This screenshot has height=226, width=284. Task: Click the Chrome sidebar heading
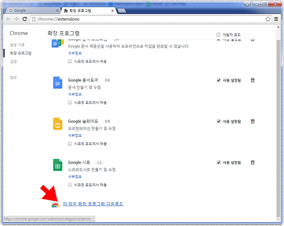(19, 33)
